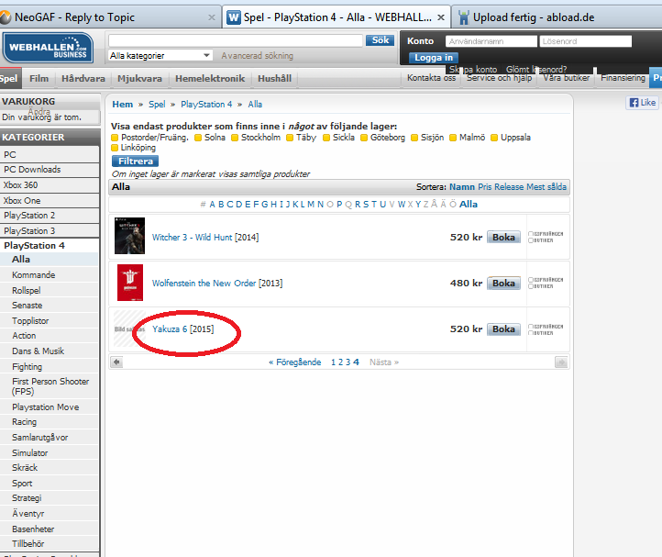Screen dimensions: 662x557
Task: Click the search text input field
Action: 236,40
